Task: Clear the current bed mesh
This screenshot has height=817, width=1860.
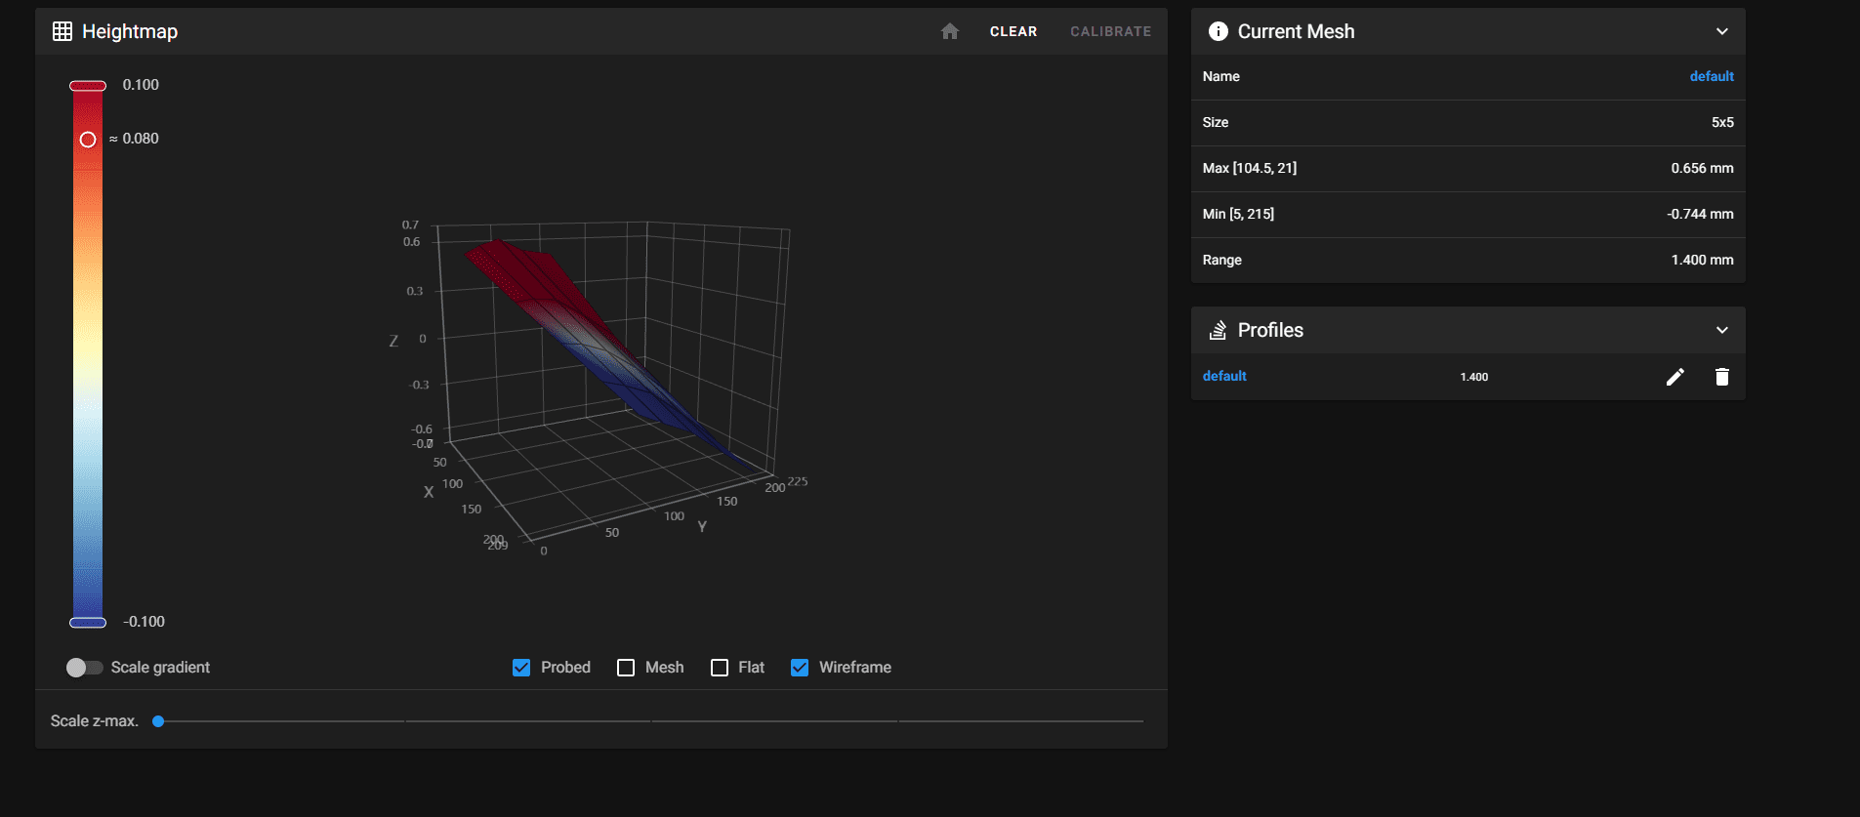Action: coord(1013,31)
